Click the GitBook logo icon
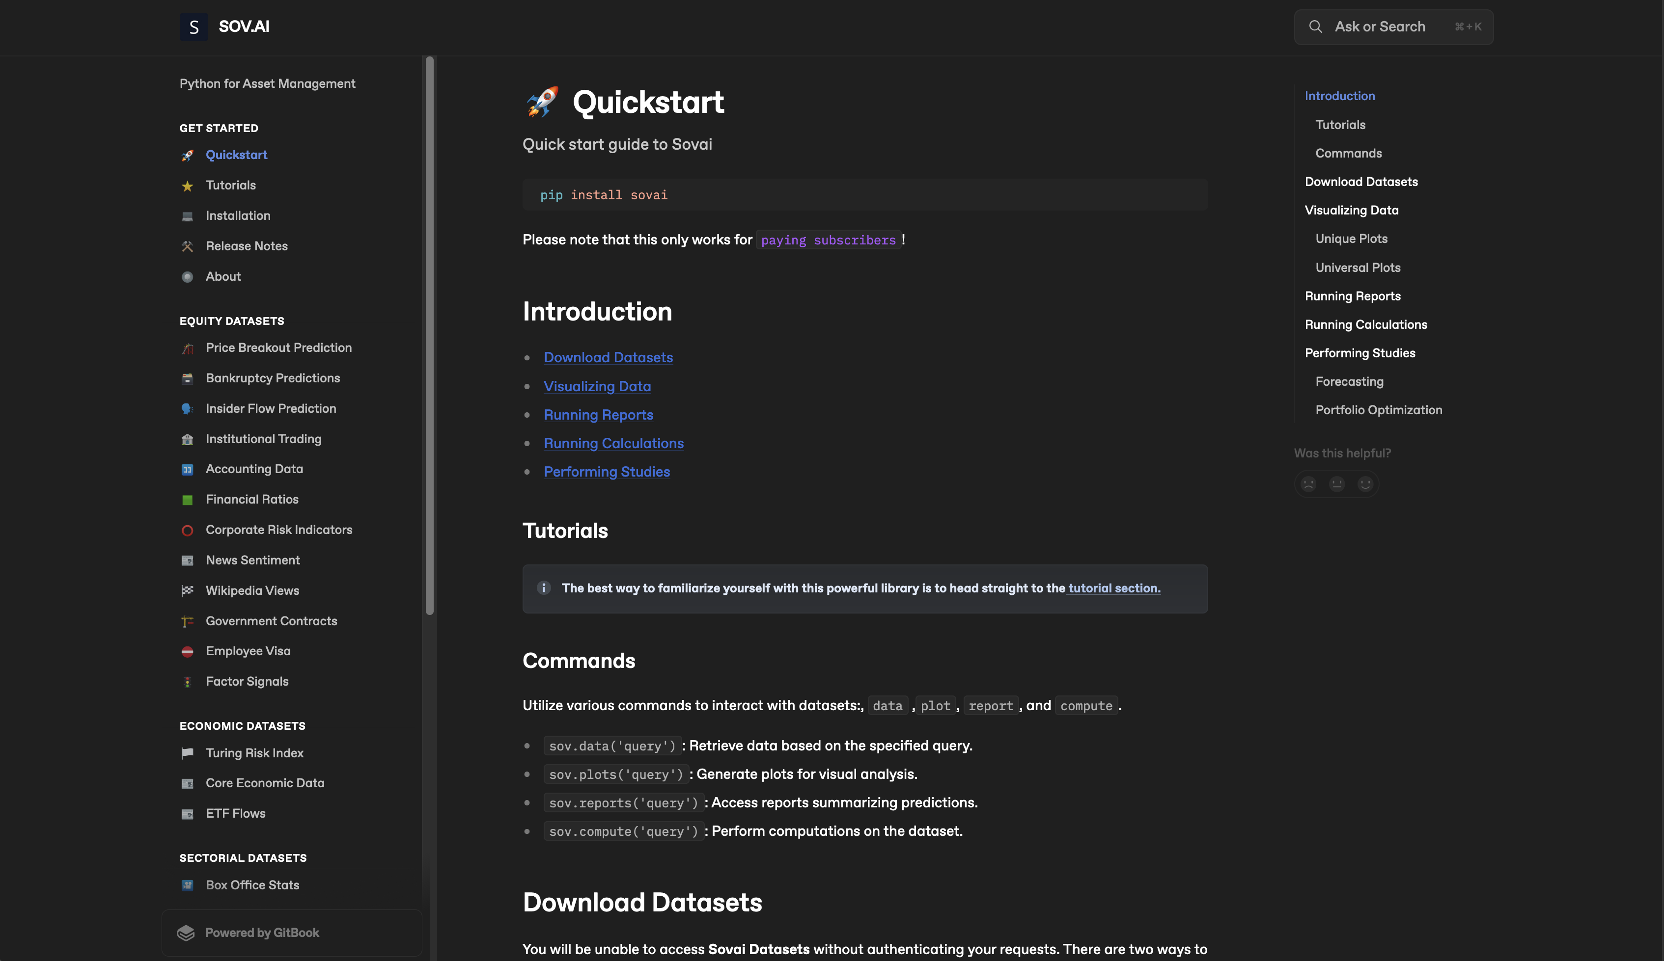 point(186,933)
